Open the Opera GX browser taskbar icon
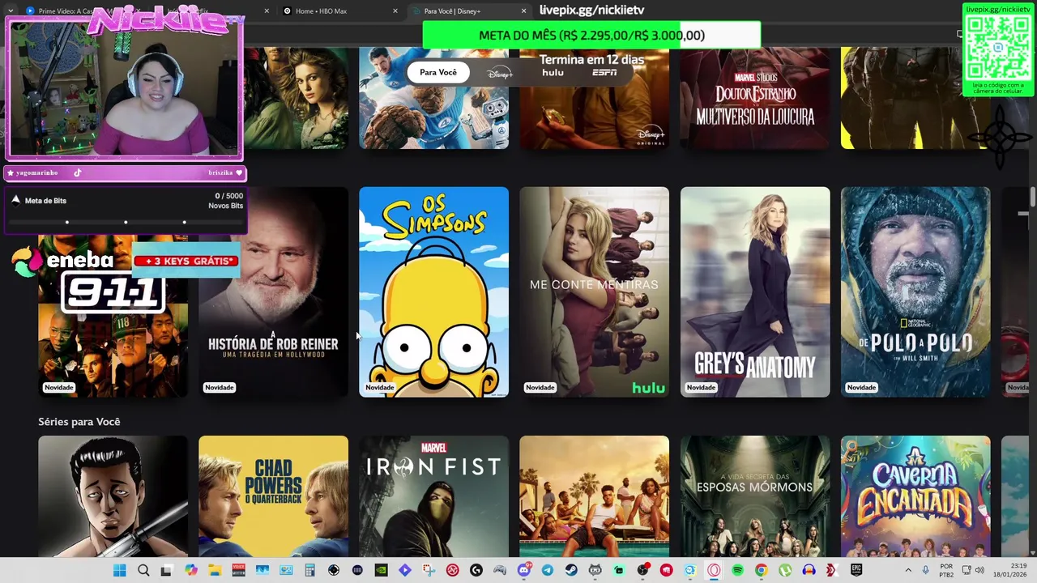 (x=714, y=570)
